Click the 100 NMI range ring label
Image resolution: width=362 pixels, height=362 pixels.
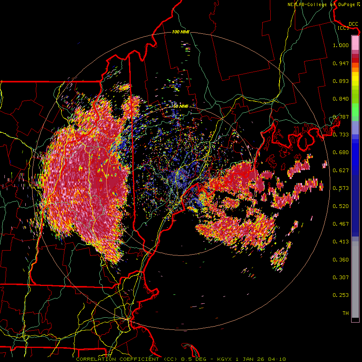(181, 32)
